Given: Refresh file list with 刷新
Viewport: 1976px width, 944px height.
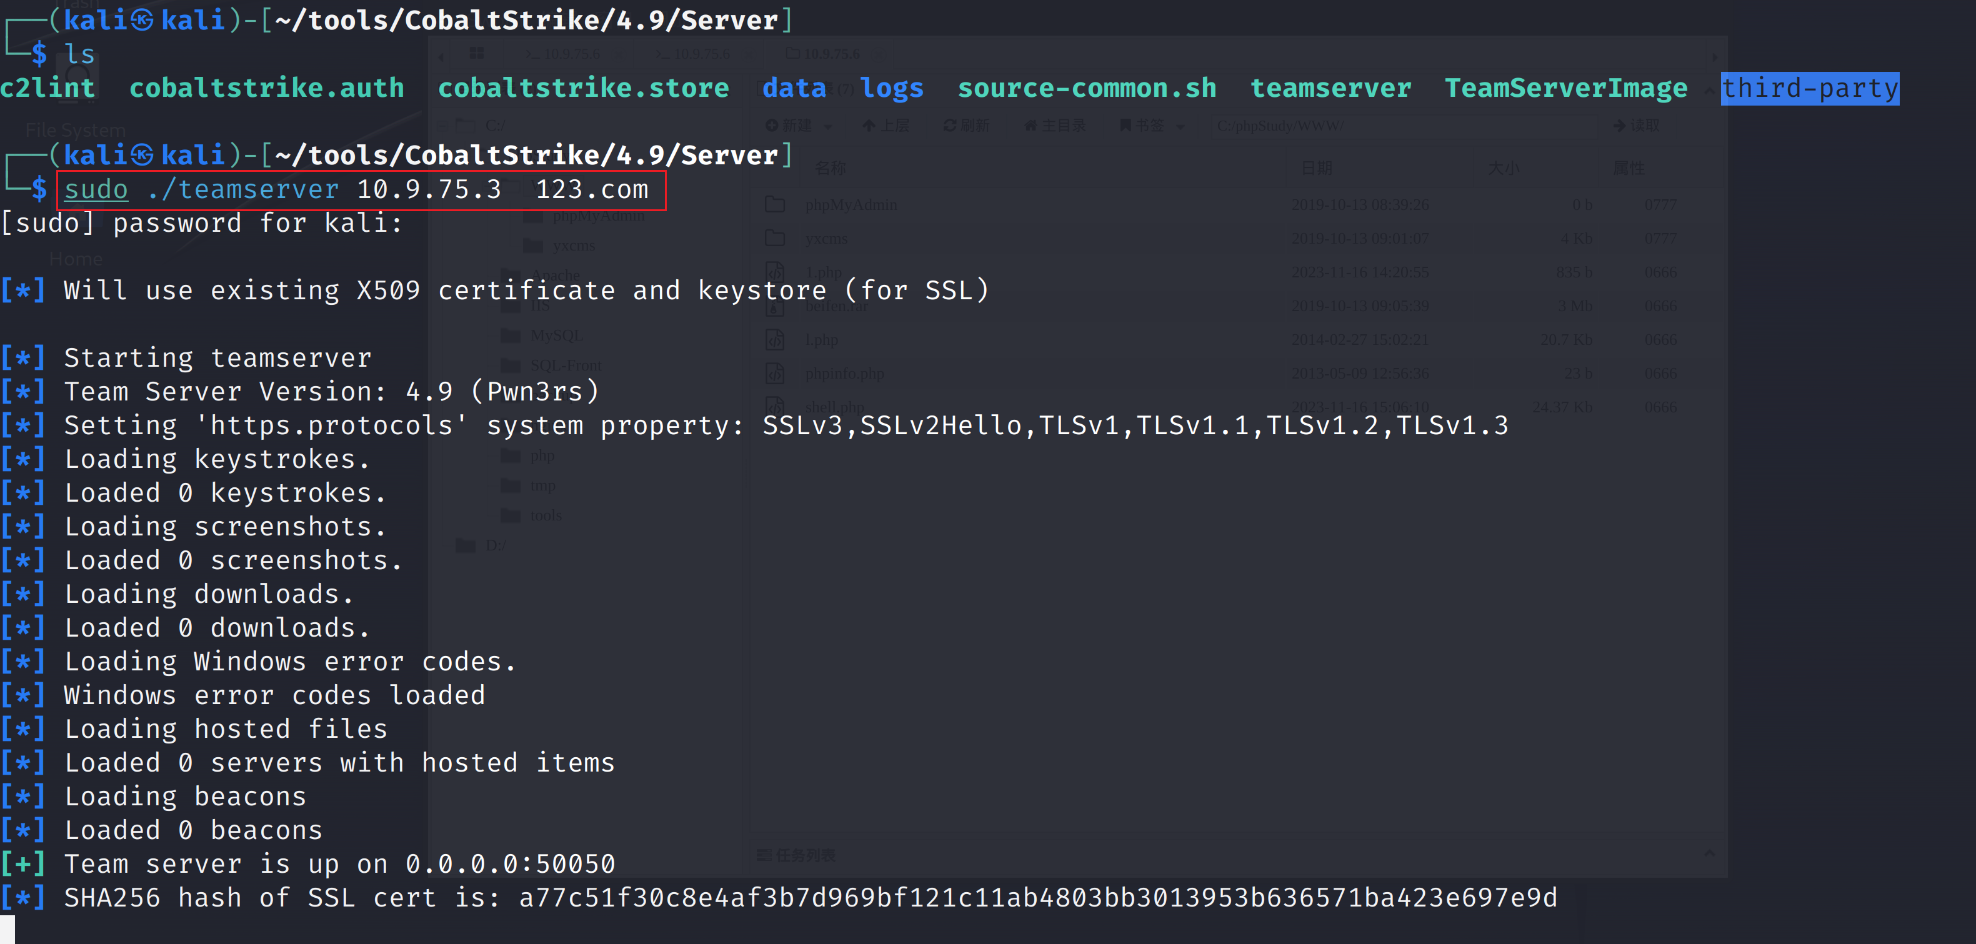Looking at the screenshot, I should click(967, 125).
